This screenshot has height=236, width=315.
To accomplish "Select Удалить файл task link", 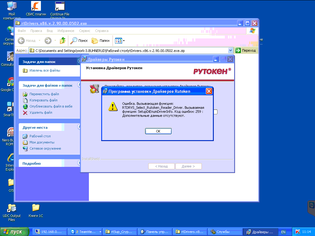I will (41, 112).
